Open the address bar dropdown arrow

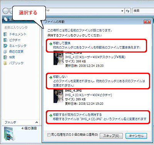(122, 11)
